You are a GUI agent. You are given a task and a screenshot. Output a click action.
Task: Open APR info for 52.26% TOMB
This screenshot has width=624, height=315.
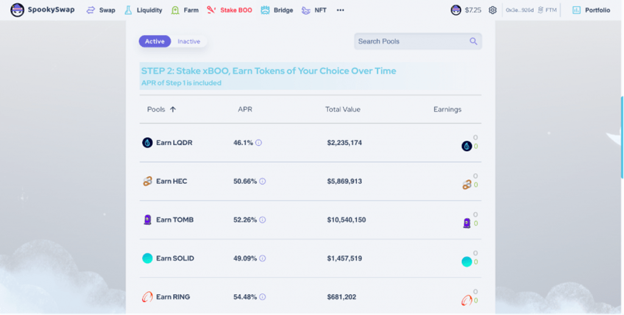[x=263, y=220]
